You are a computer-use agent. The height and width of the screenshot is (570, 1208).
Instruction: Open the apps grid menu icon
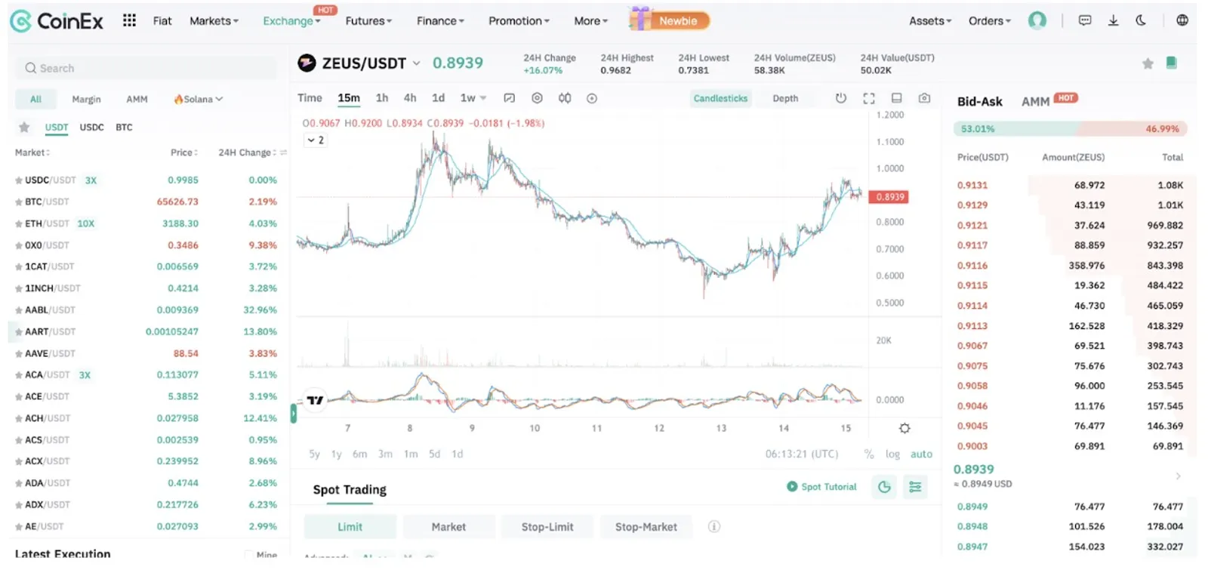129,20
